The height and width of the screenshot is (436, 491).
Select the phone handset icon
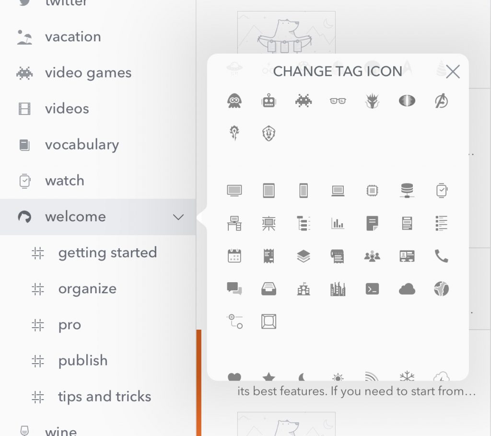point(441,256)
